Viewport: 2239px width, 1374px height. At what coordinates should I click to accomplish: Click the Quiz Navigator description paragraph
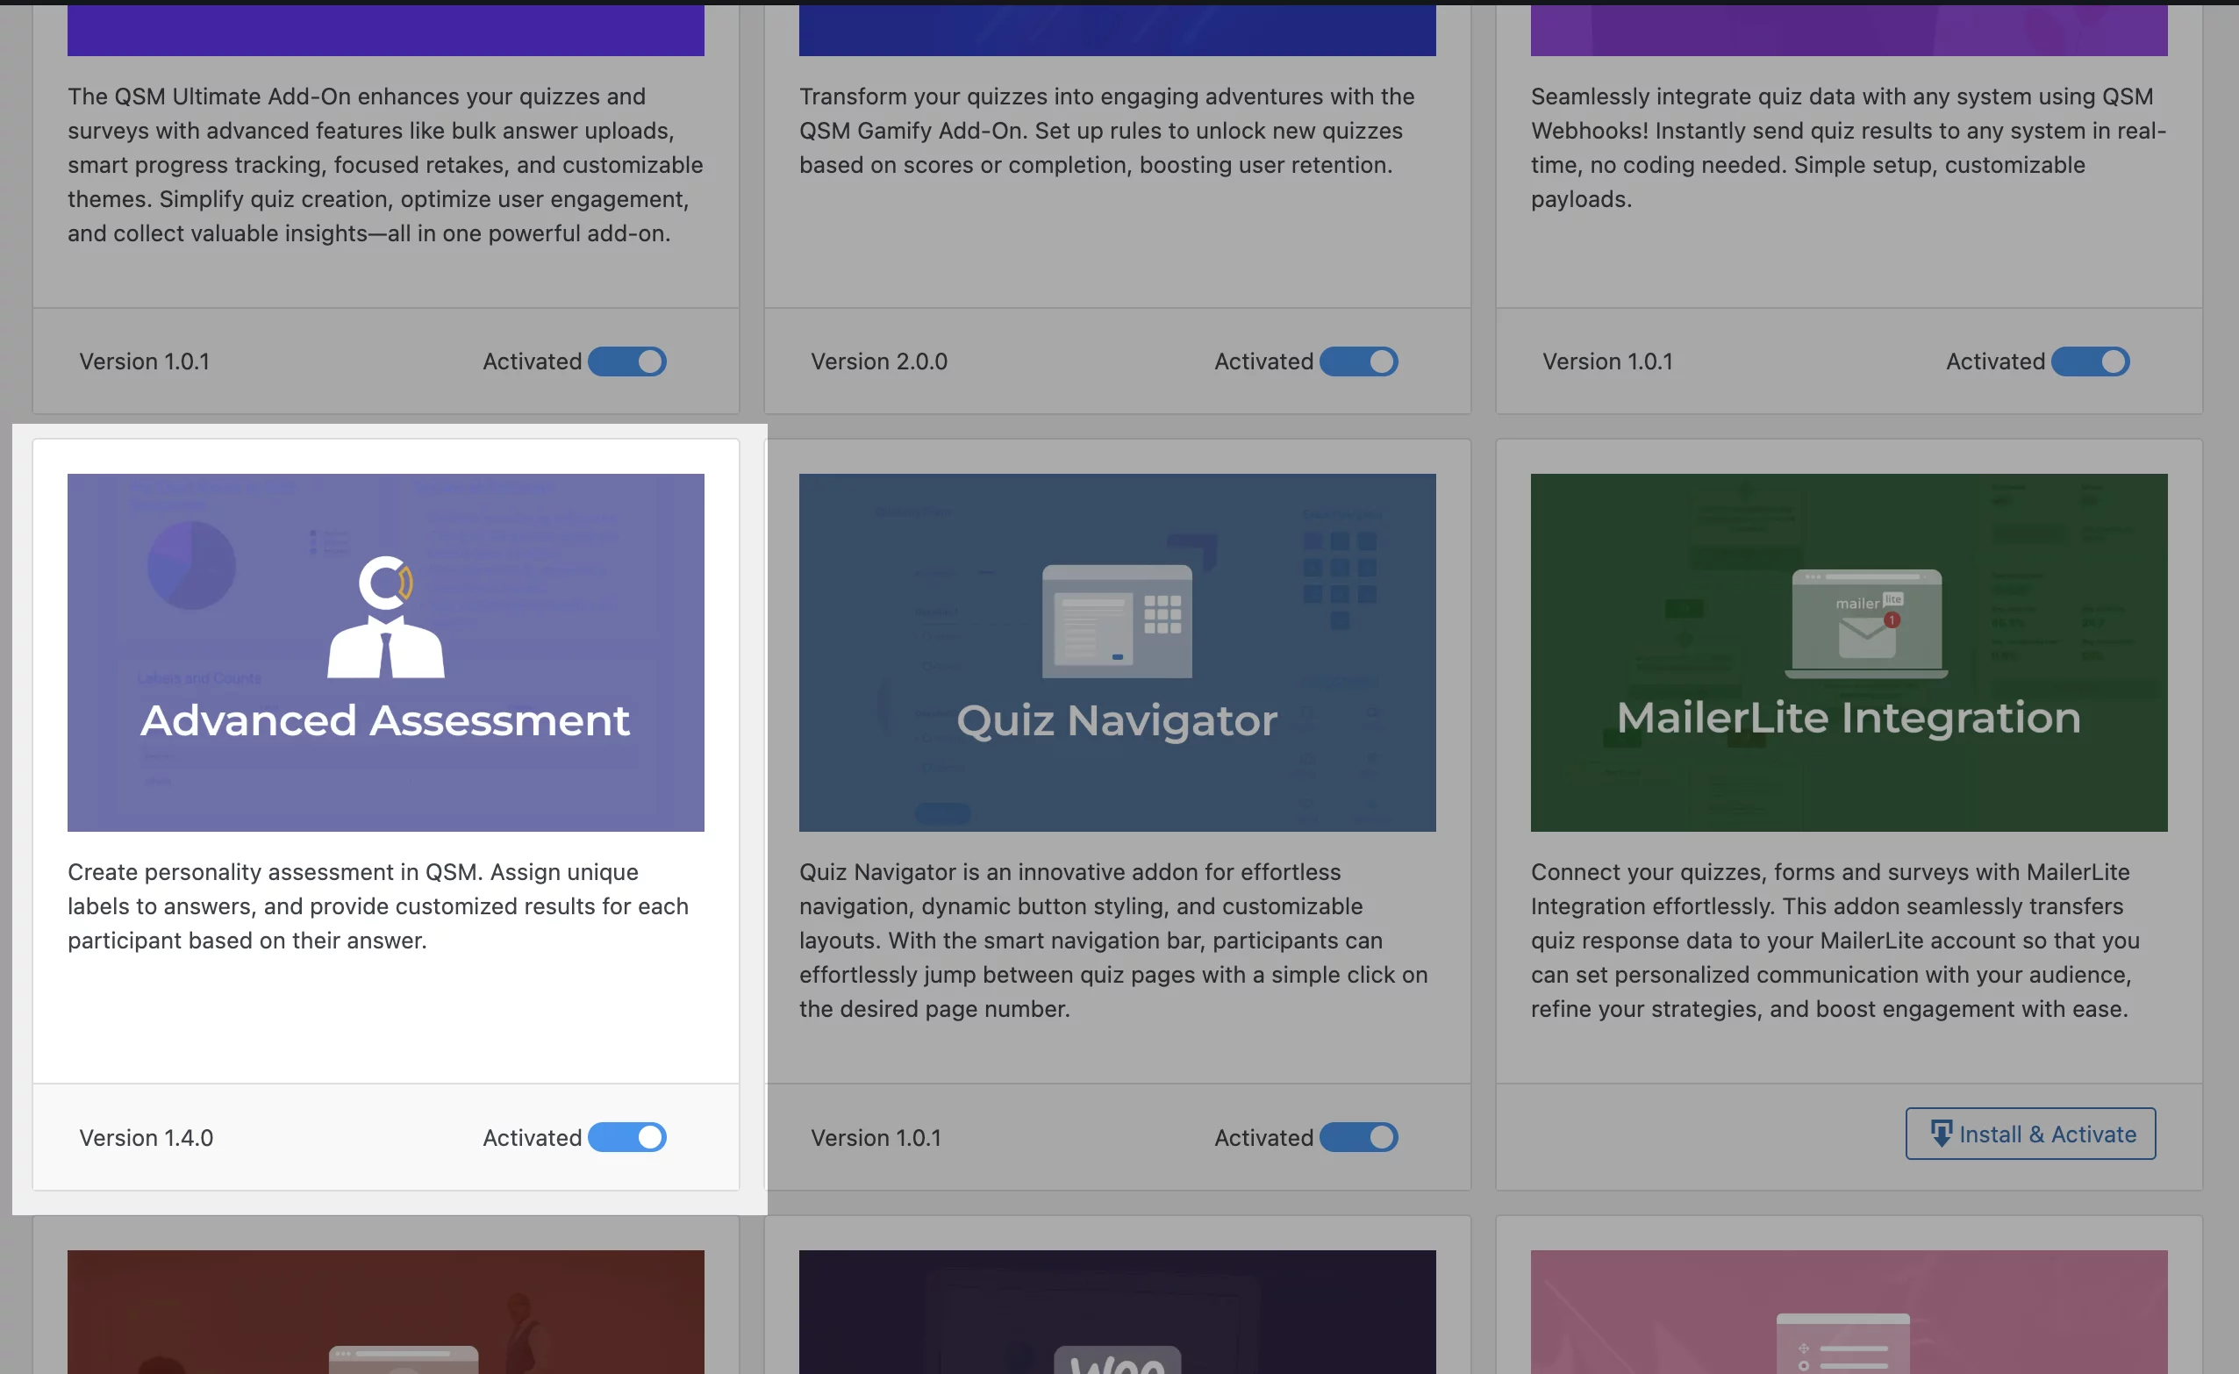point(1113,941)
